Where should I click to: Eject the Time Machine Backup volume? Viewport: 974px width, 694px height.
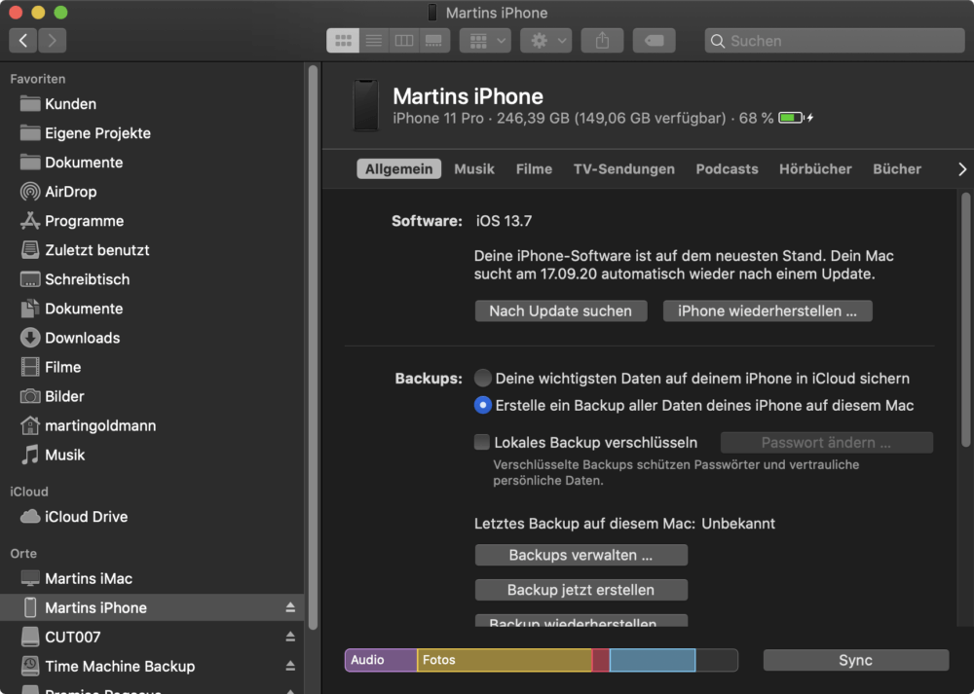[290, 666]
